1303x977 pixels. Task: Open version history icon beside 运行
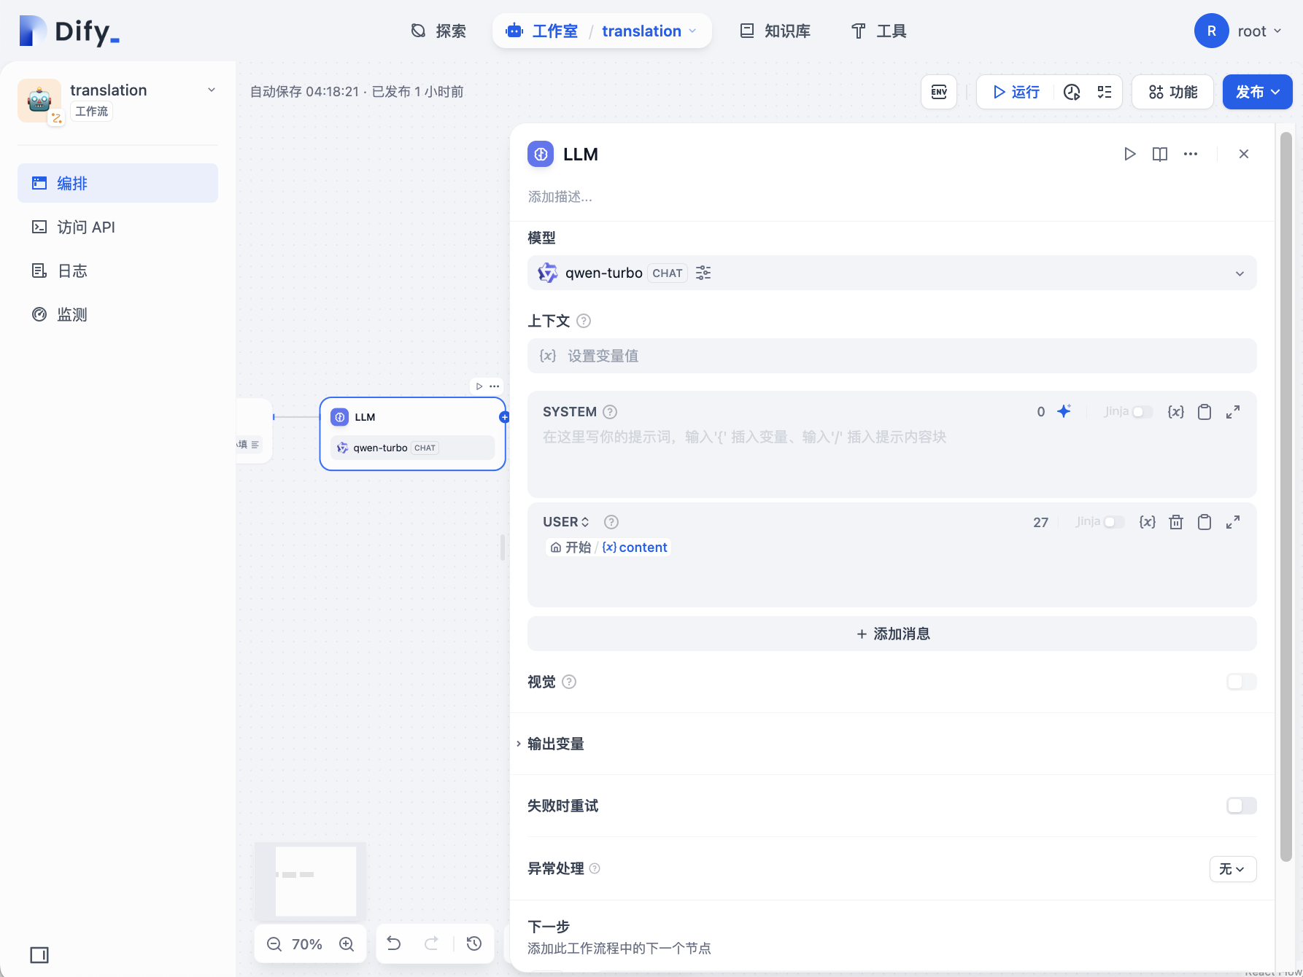point(1072,92)
